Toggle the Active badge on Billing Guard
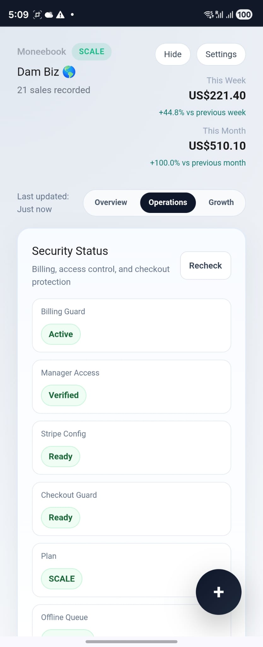263x647 pixels. tap(61, 334)
